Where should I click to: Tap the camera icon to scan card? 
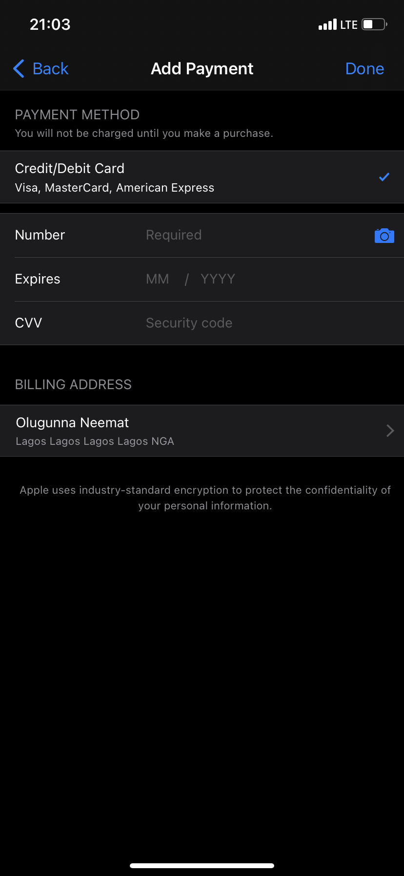click(384, 235)
